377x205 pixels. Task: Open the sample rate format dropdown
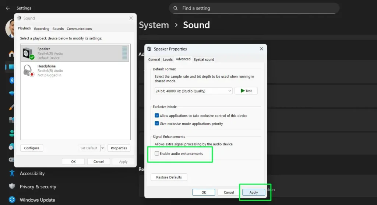193,91
